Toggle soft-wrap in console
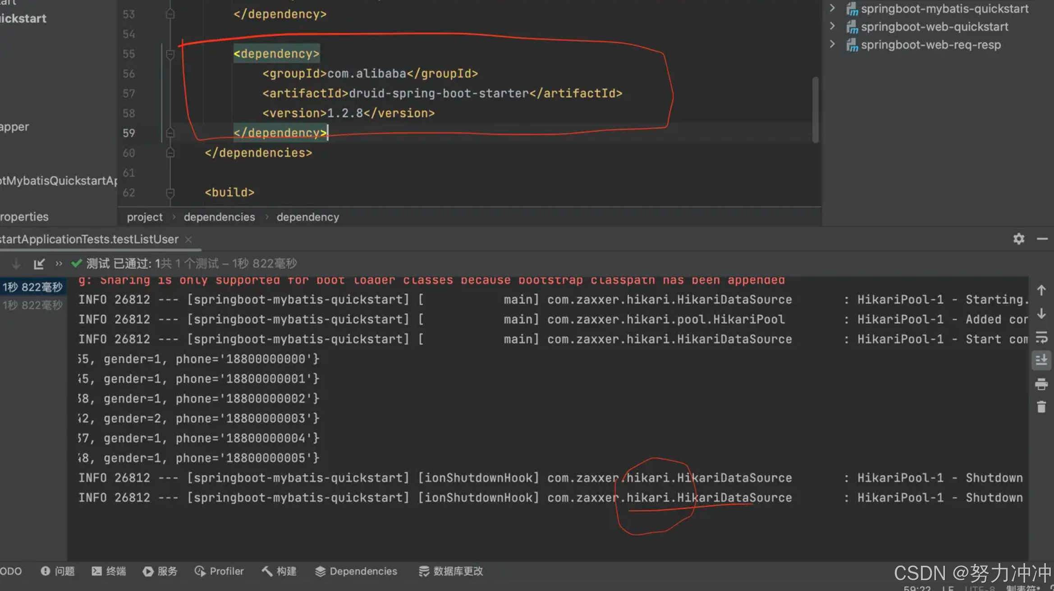 tap(1041, 337)
